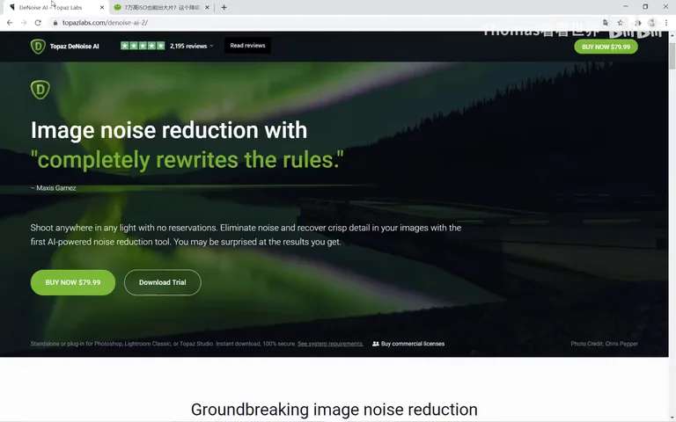Open the extensions puzzle icon
The image size is (676, 422).
(x=638, y=23)
